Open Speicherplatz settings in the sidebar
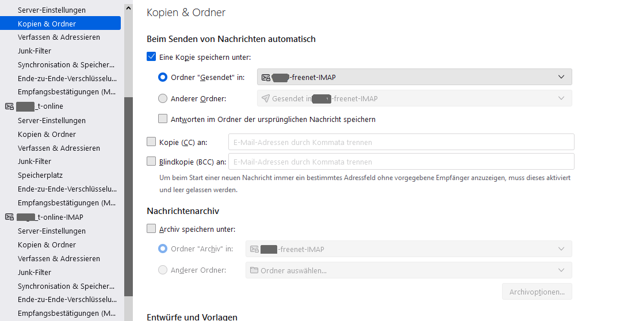 40,175
